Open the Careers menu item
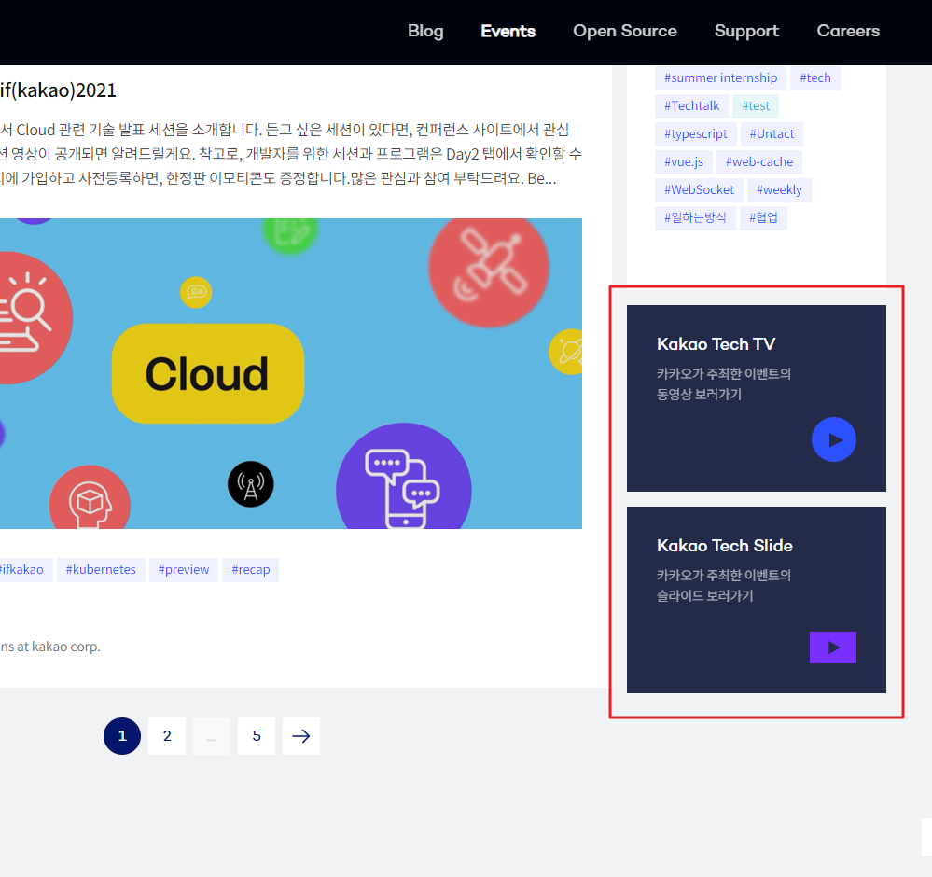This screenshot has width=932, height=877. (848, 31)
